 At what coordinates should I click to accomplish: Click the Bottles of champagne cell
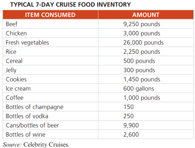pos(50,107)
